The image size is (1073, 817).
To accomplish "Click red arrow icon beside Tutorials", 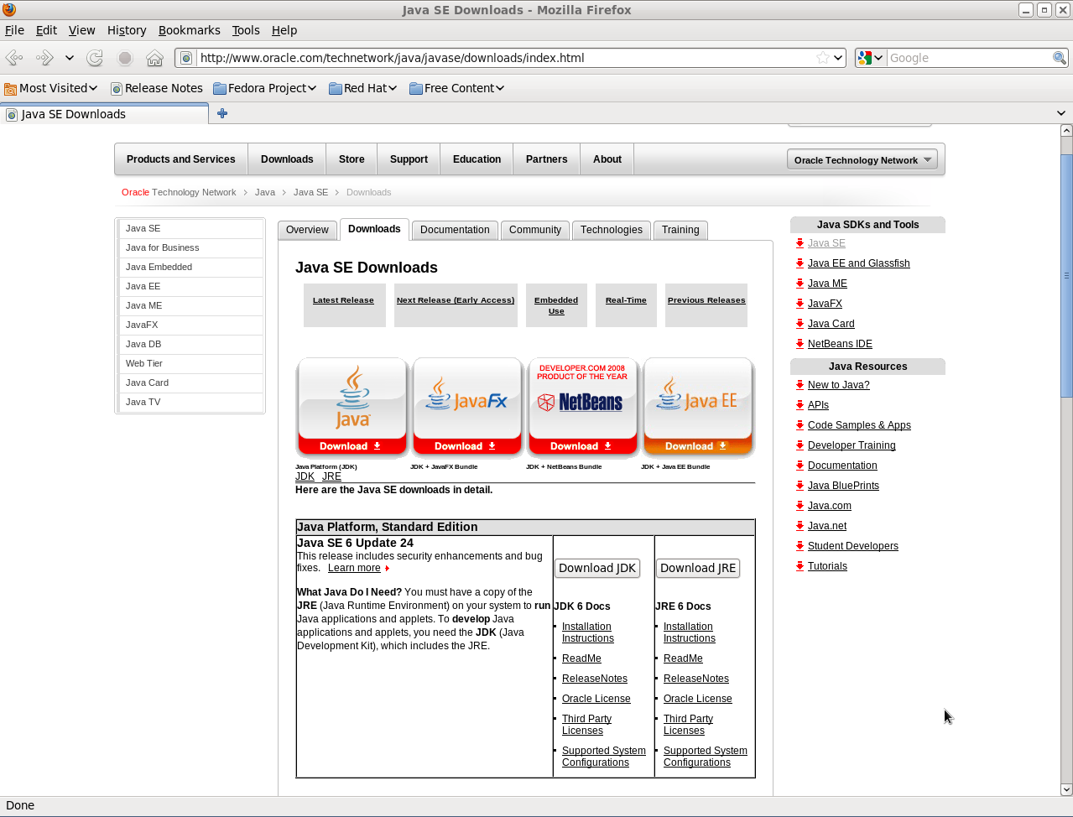I will pyautogui.click(x=800, y=566).
